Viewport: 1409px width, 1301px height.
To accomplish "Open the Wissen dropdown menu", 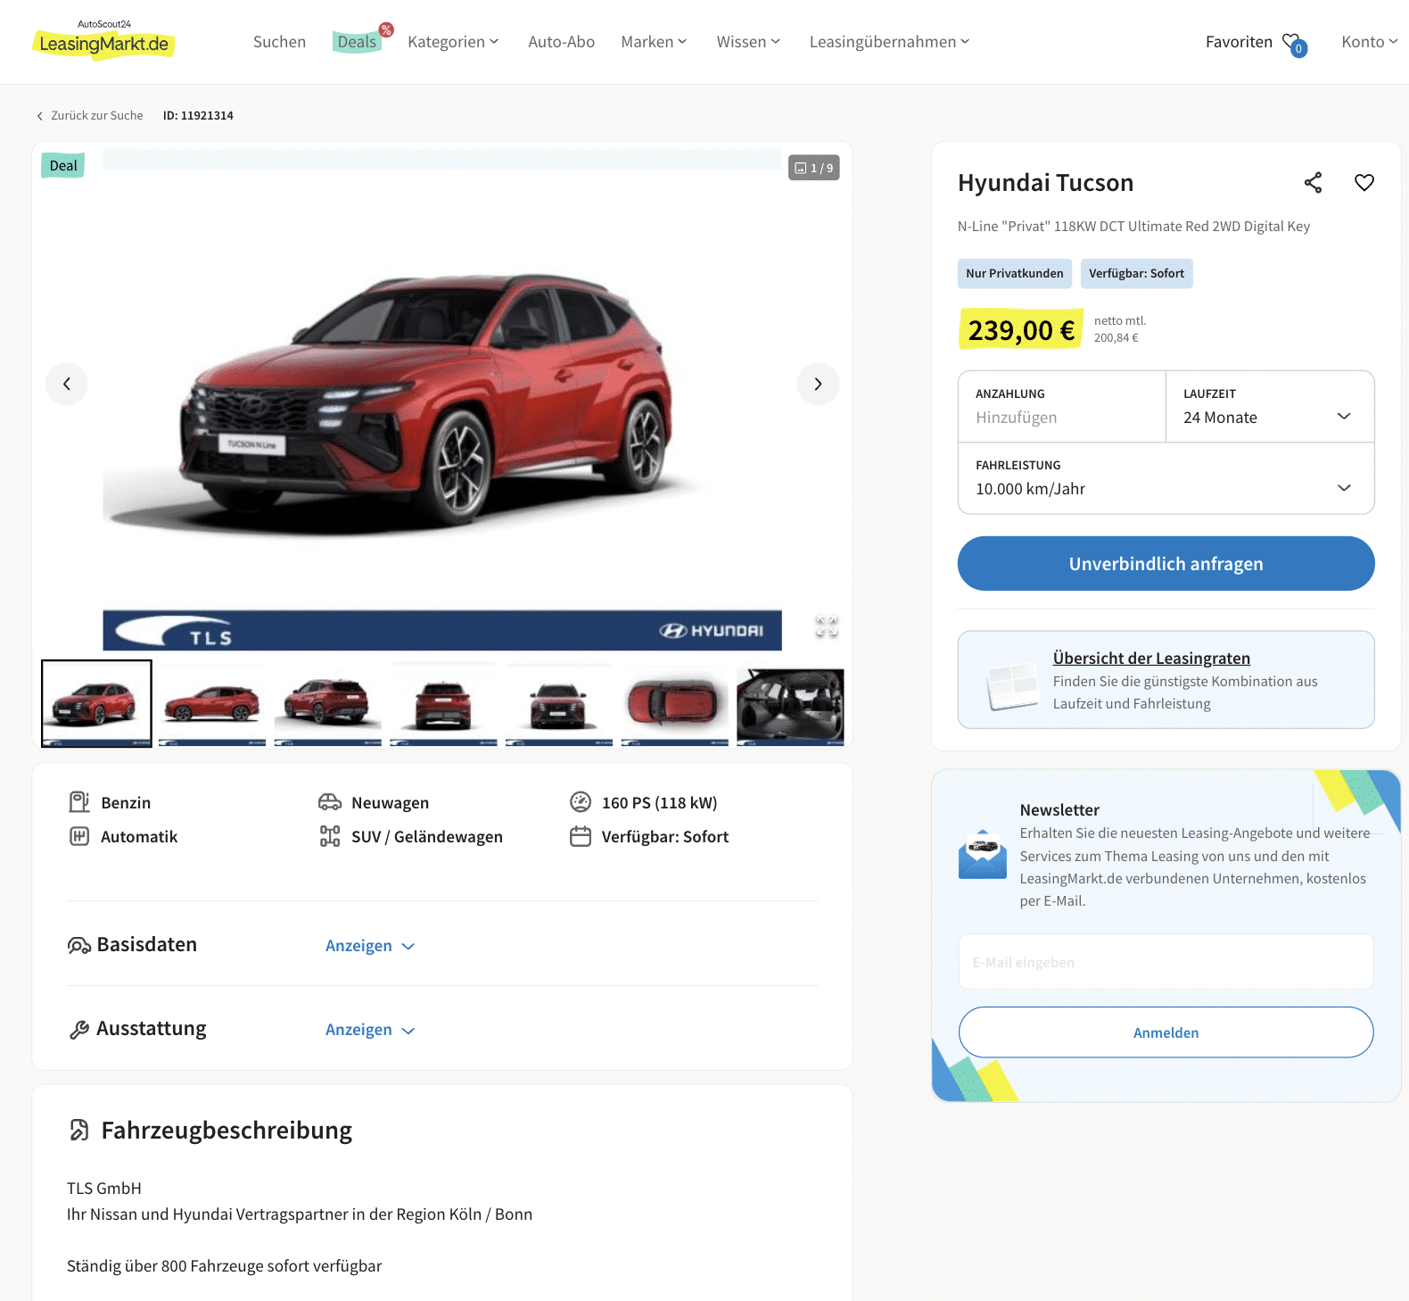I will point(748,42).
